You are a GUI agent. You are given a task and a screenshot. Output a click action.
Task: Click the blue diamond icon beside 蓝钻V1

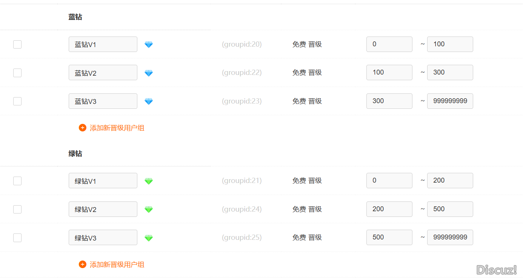pyautogui.click(x=149, y=44)
